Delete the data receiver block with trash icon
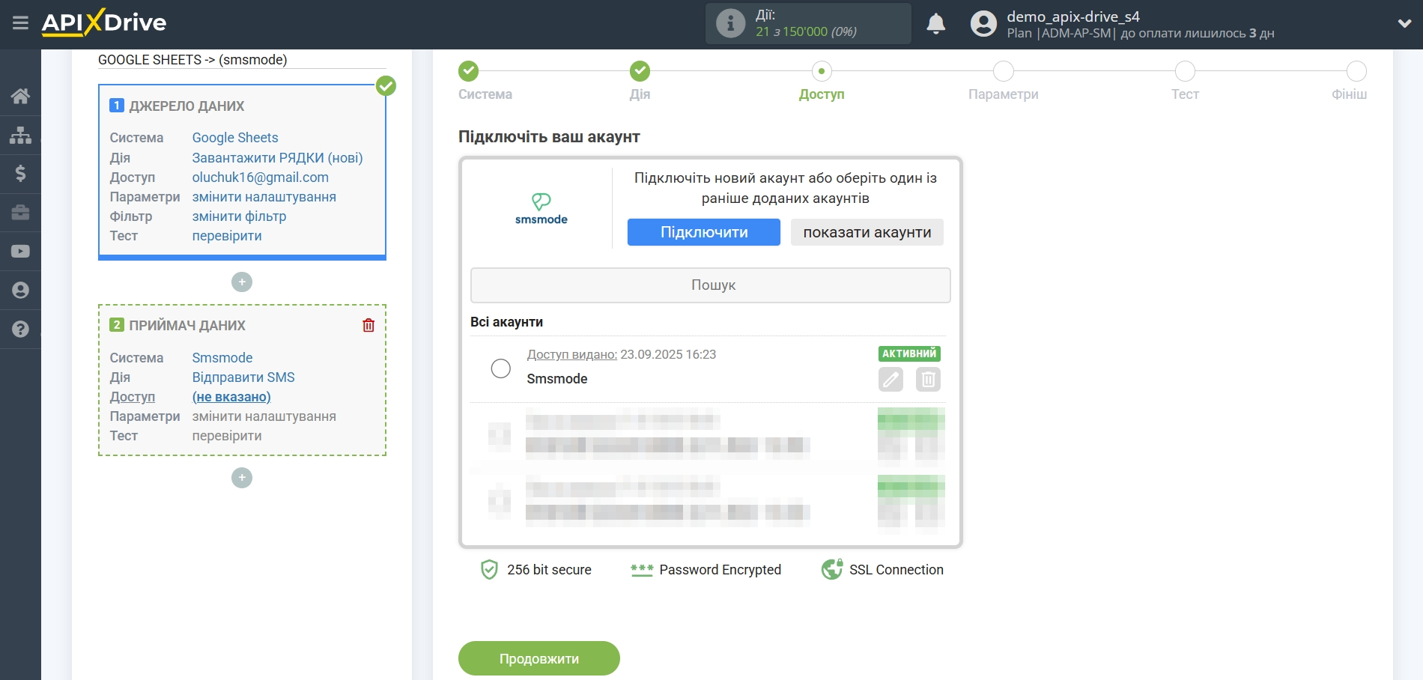The height and width of the screenshot is (680, 1423). point(368,325)
